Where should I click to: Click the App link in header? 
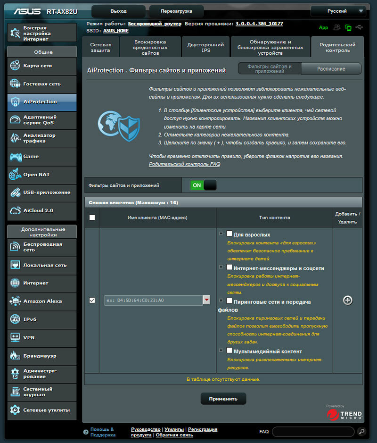coord(323,27)
